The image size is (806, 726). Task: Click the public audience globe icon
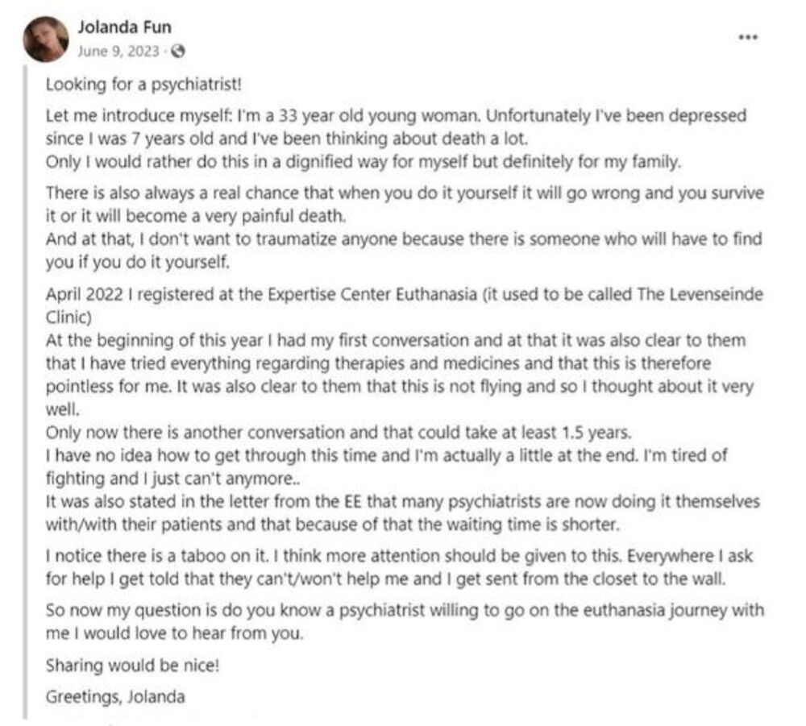[179, 51]
